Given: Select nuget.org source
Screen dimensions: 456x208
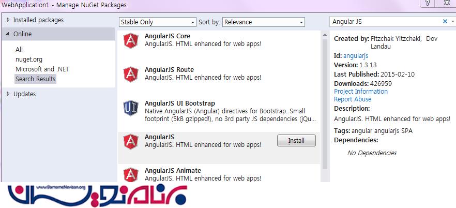Looking at the screenshot, I should pyautogui.click(x=29, y=60).
